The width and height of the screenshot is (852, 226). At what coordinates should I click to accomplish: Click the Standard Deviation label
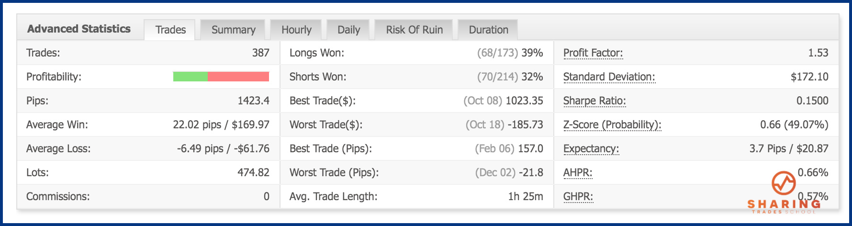click(x=609, y=77)
